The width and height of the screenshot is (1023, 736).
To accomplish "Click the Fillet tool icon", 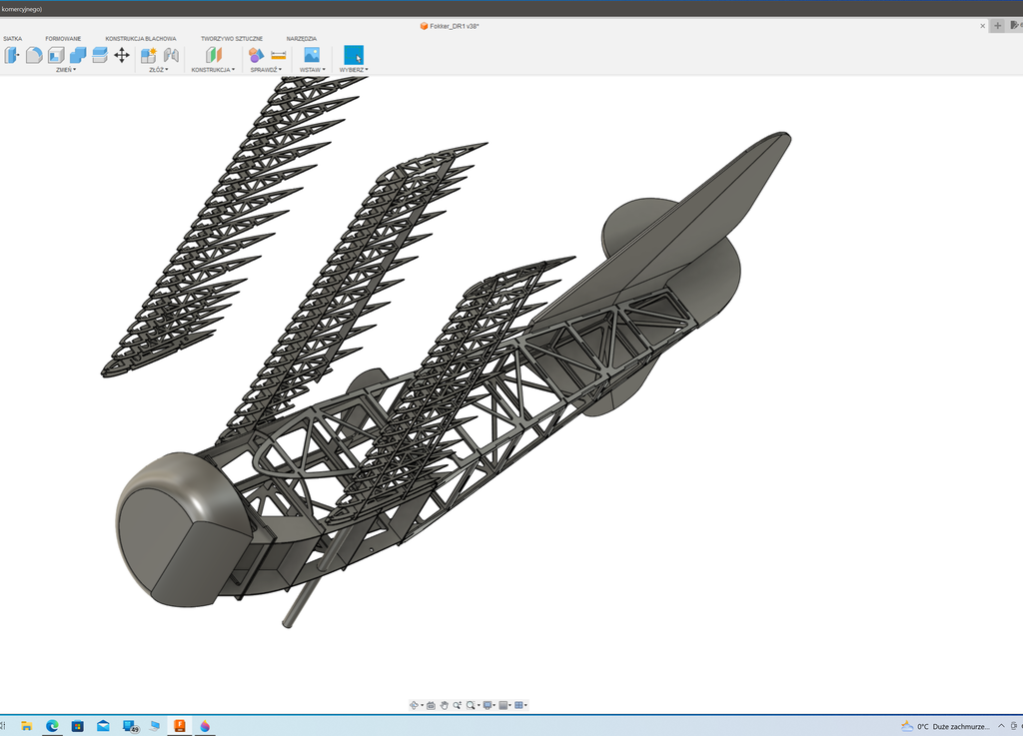I will point(34,55).
